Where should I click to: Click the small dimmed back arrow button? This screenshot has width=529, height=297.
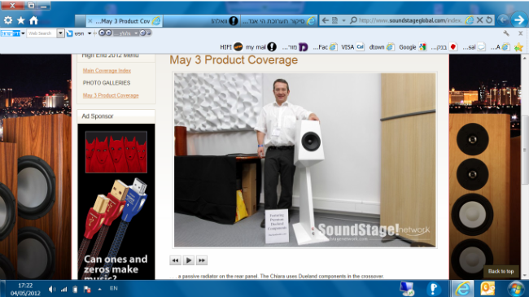(503, 20)
